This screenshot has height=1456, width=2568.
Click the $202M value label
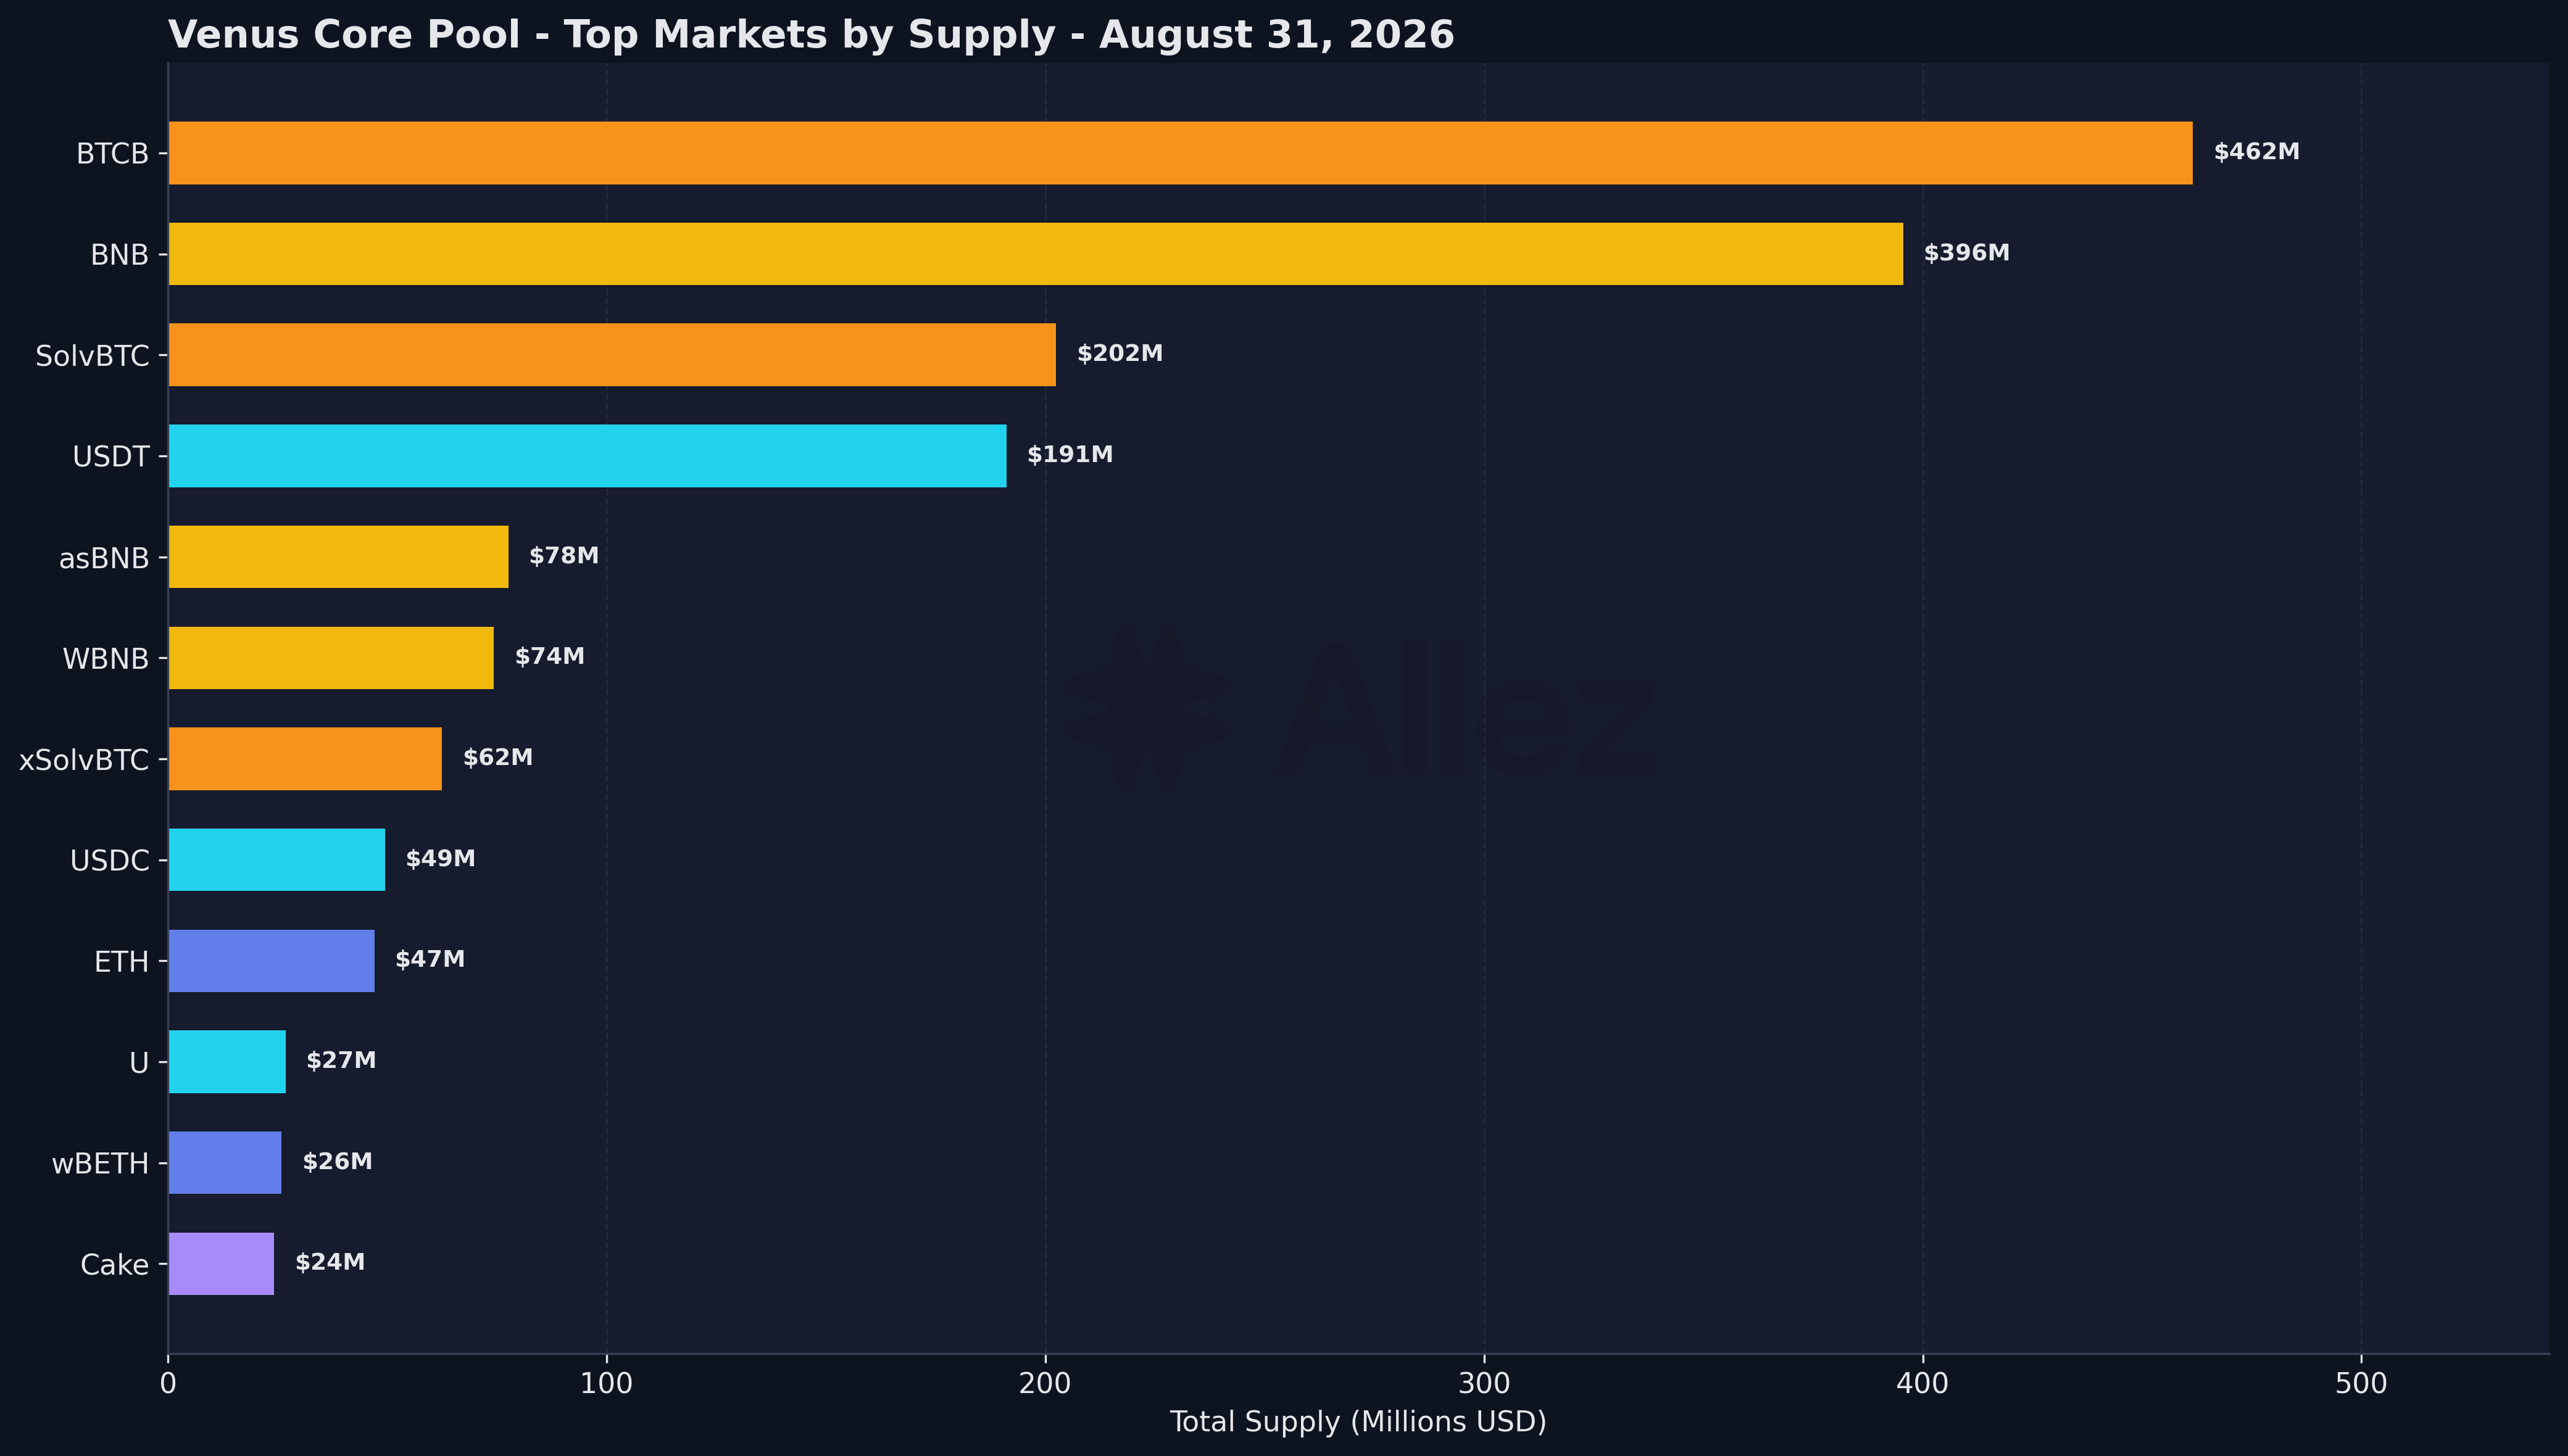click(x=1120, y=354)
